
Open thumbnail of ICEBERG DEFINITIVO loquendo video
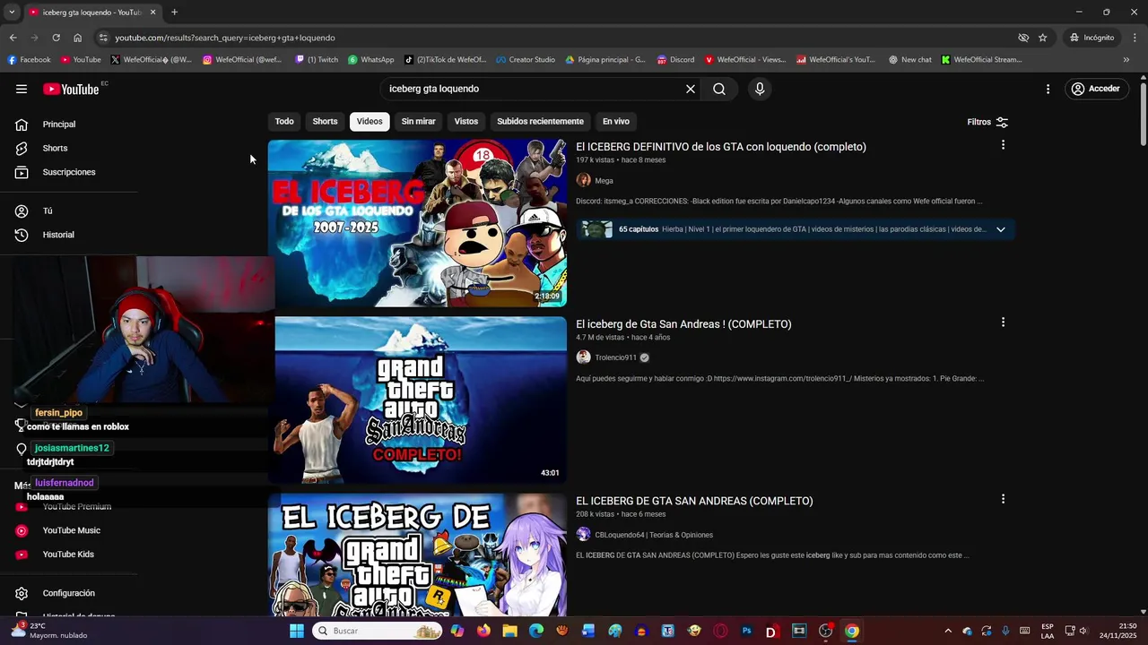click(417, 223)
